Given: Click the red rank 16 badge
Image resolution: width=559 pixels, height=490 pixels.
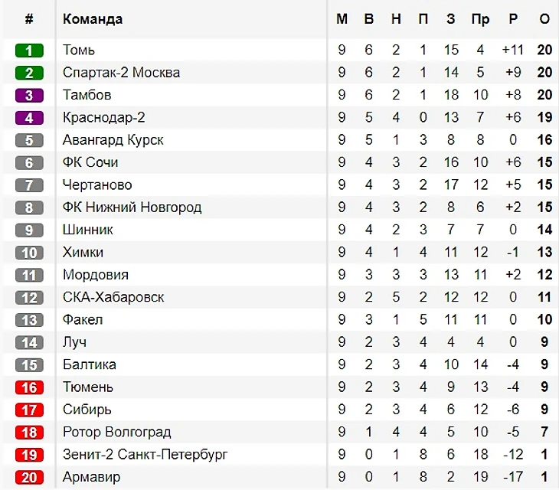Looking at the screenshot, I should pos(29,387).
